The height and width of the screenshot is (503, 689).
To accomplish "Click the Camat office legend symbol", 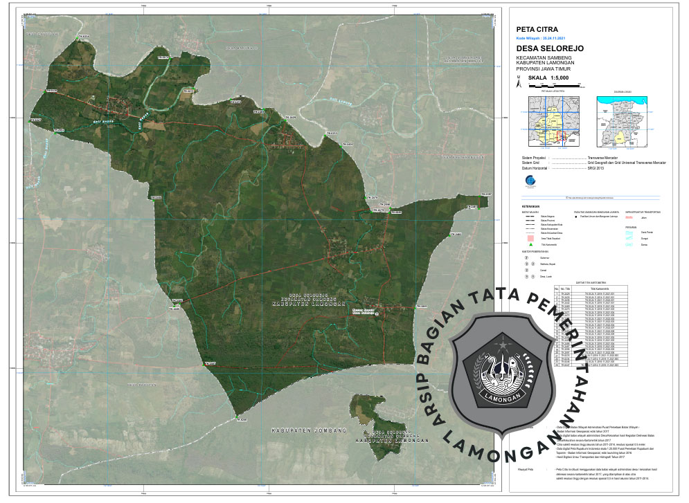I will click(x=526, y=270).
